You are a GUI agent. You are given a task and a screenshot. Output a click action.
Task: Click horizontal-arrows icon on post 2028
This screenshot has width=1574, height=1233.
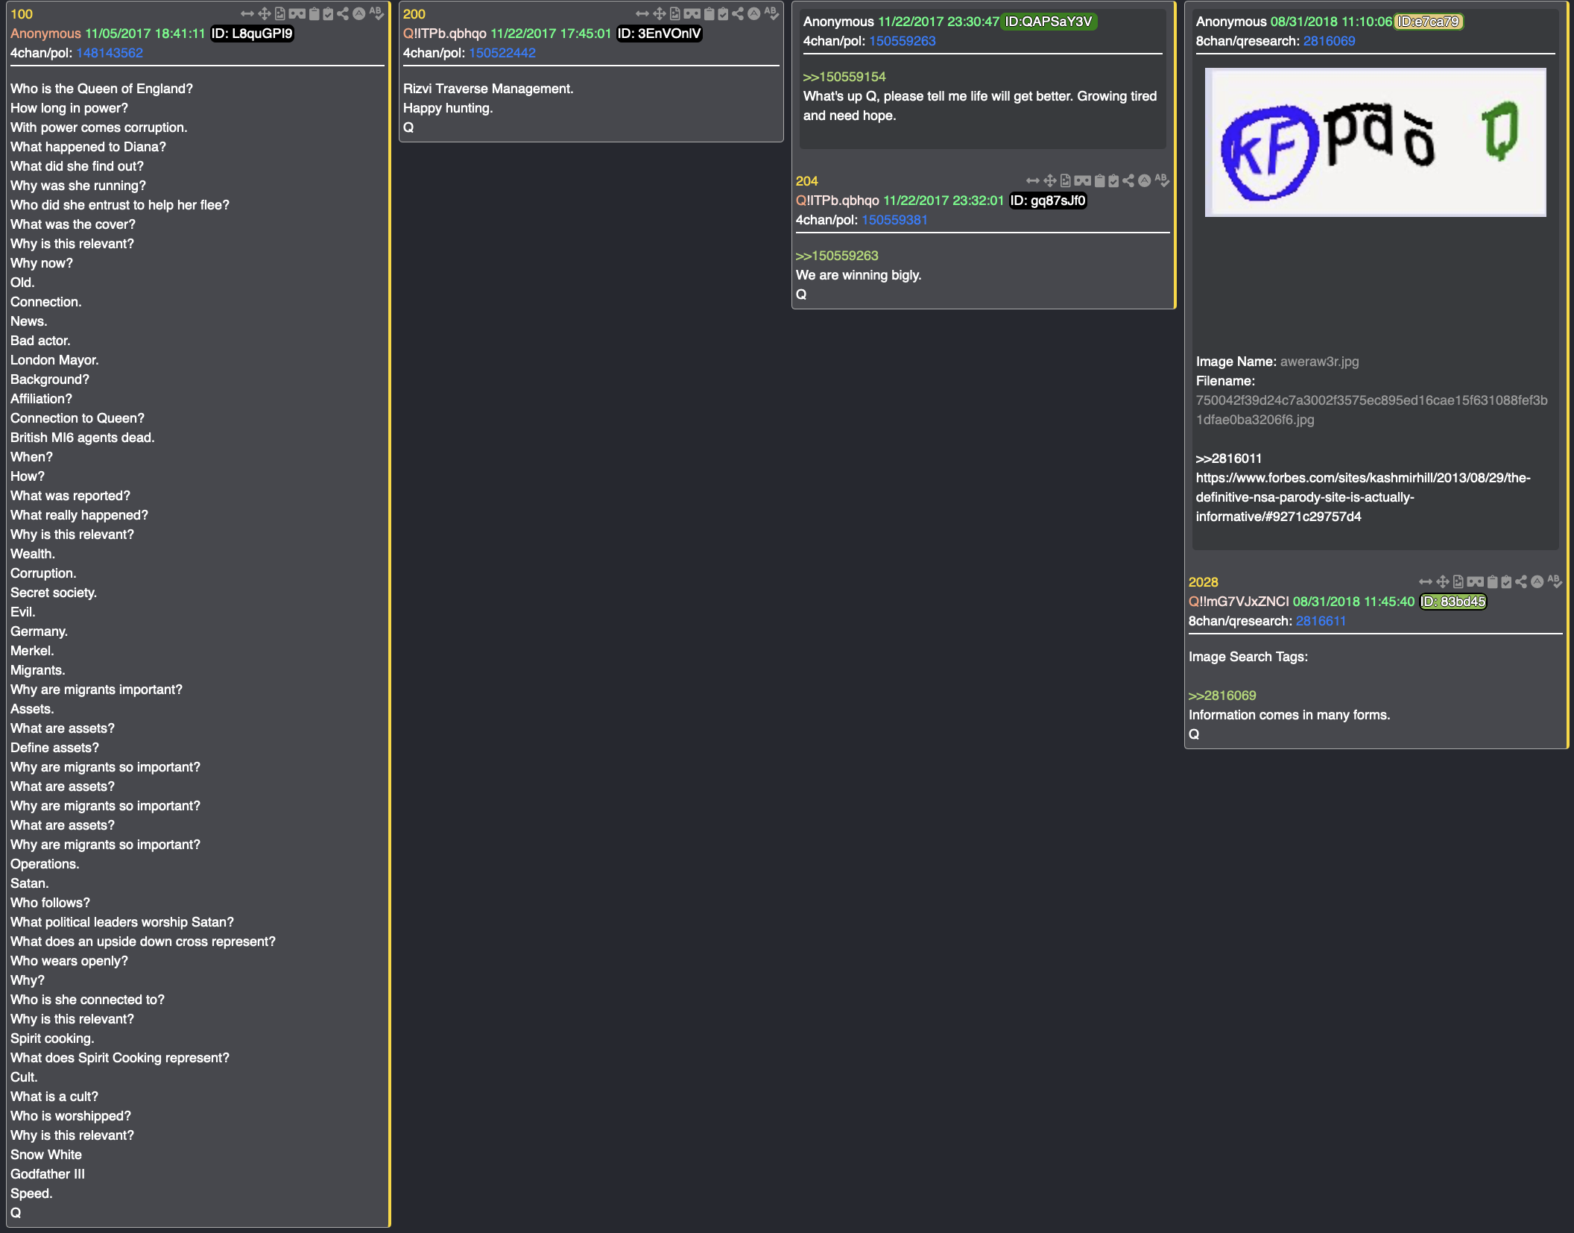1426,582
